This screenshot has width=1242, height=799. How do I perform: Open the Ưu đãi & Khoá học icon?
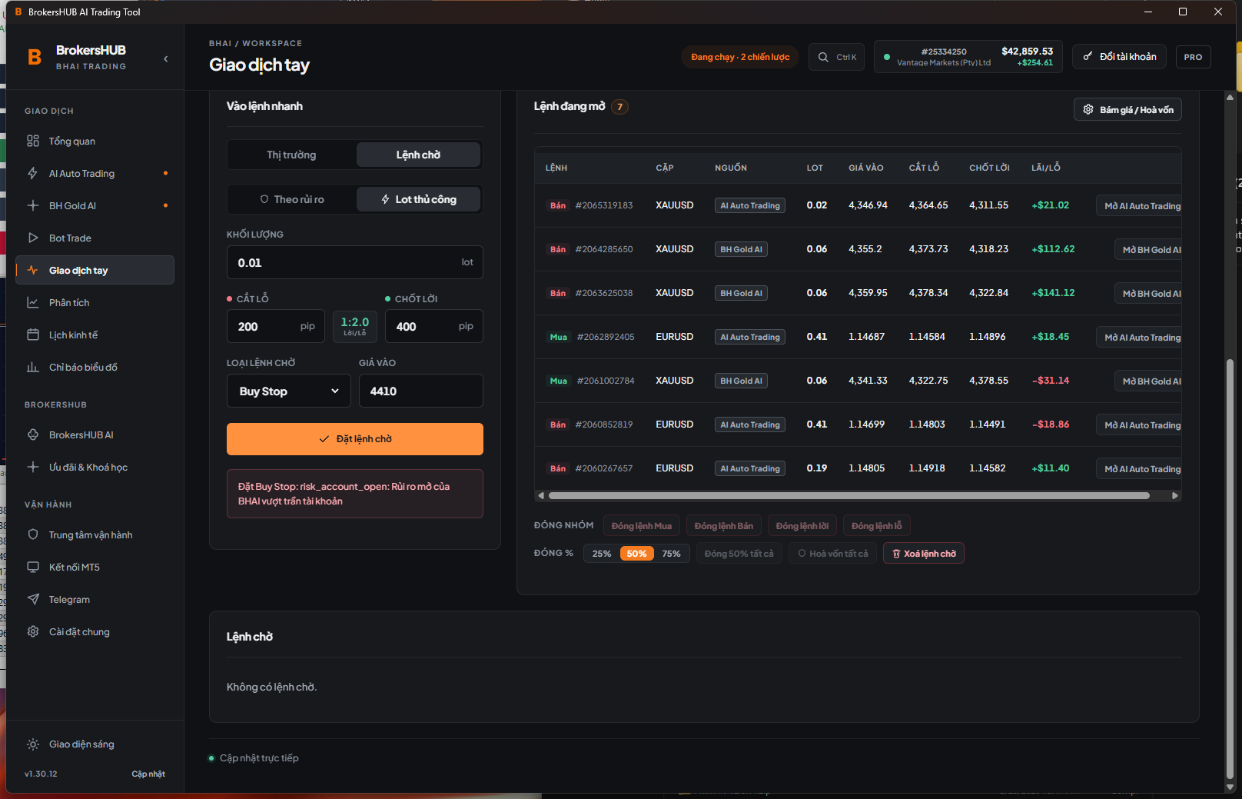click(x=33, y=467)
